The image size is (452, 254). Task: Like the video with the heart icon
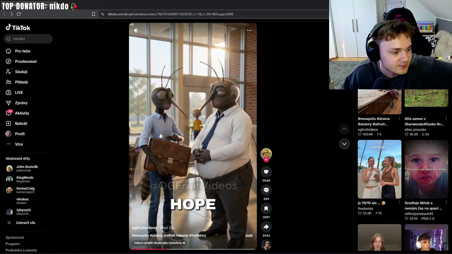pyautogui.click(x=266, y=172)
